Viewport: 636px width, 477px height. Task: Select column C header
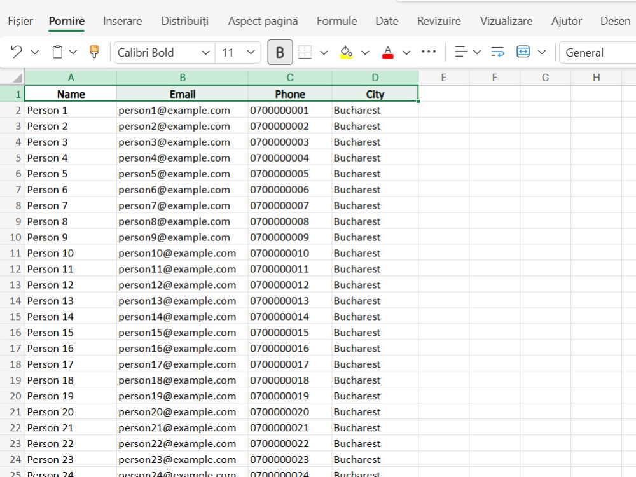pos(290,78)
